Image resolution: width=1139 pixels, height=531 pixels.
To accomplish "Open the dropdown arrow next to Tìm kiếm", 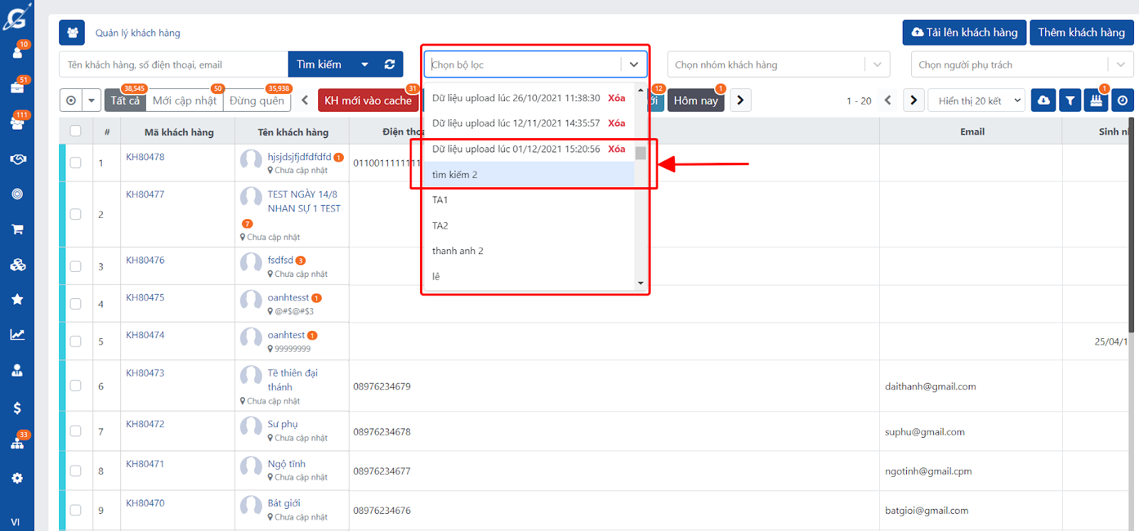I will pos(364,64).
